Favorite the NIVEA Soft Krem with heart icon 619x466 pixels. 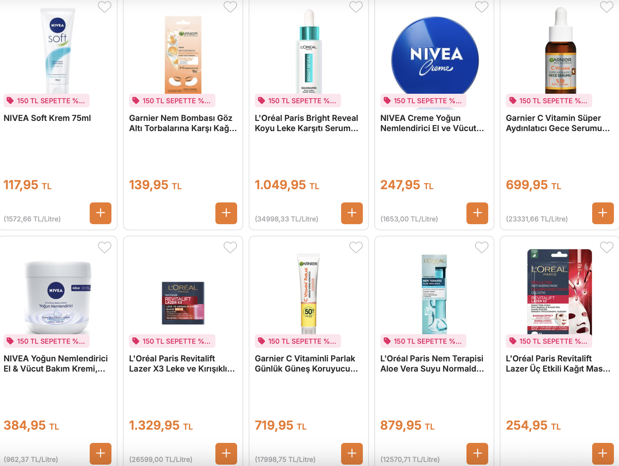pos(105,6)
